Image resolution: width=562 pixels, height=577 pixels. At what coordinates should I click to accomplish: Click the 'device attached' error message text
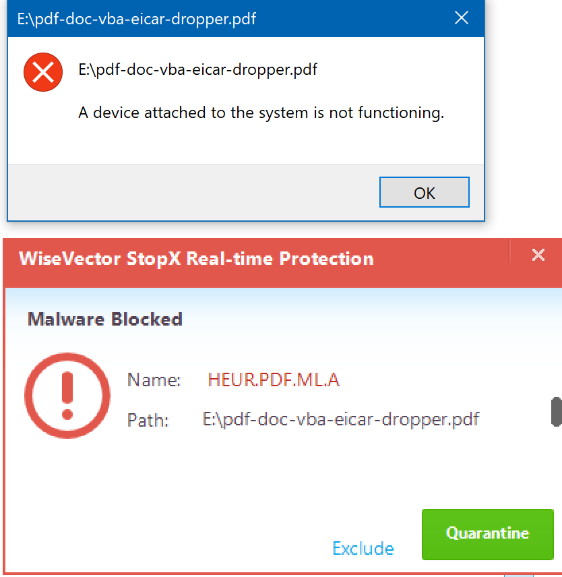[x=261, y=113]
